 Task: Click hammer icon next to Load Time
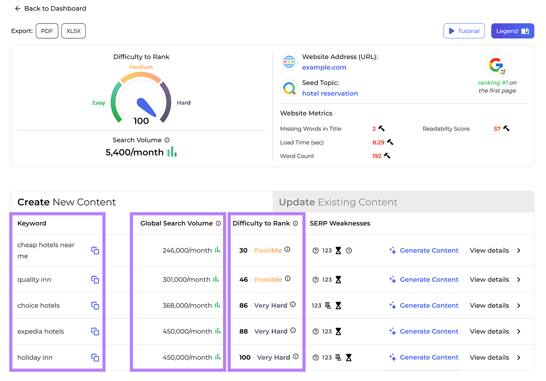390,142
